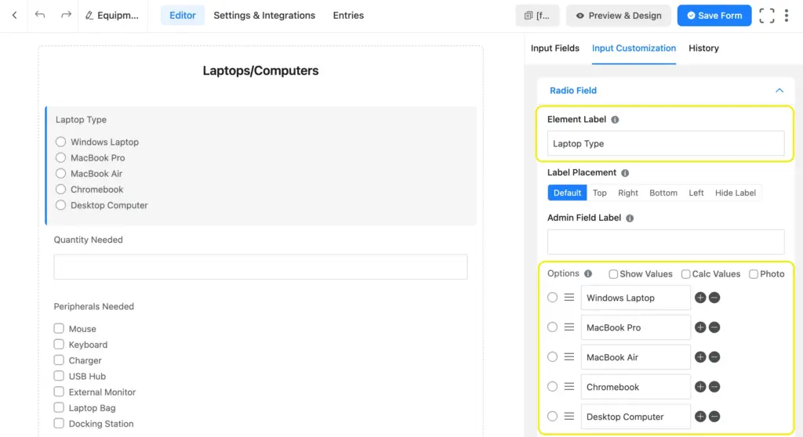The image size is (803, 437).
Task: Click the Quantity Needed input box
Action: pyautogui.click(x=260, y=266)
